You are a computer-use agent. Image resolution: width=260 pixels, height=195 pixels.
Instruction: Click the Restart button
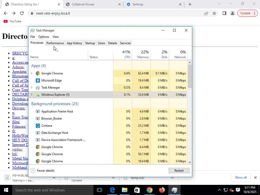179,171
